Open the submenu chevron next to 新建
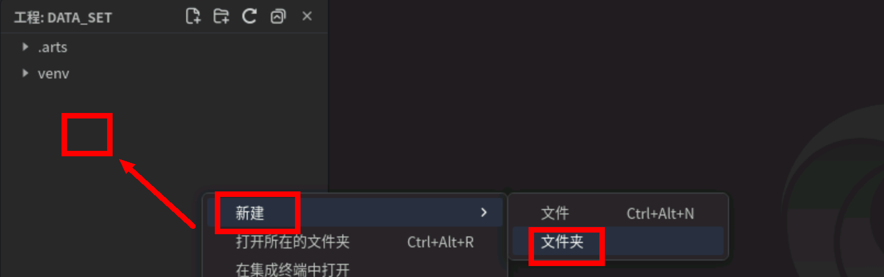The width and height of the screenshot is (884, 277). pyautogui.click(x=483, y=212)
